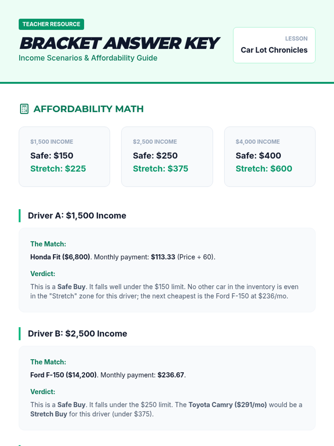
Task: Select the $1,500 Income card label
Action: [x=52, y=142]
